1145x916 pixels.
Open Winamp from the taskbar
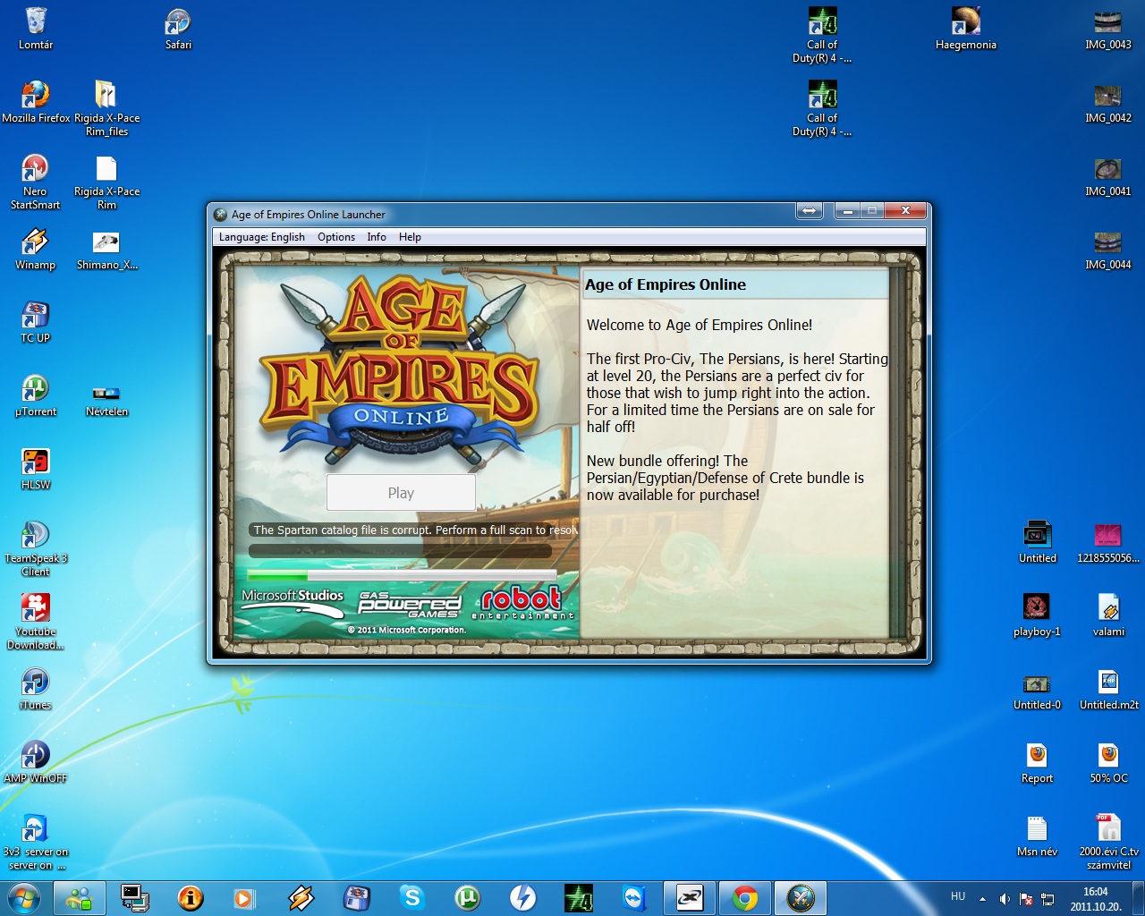(301, 897)
